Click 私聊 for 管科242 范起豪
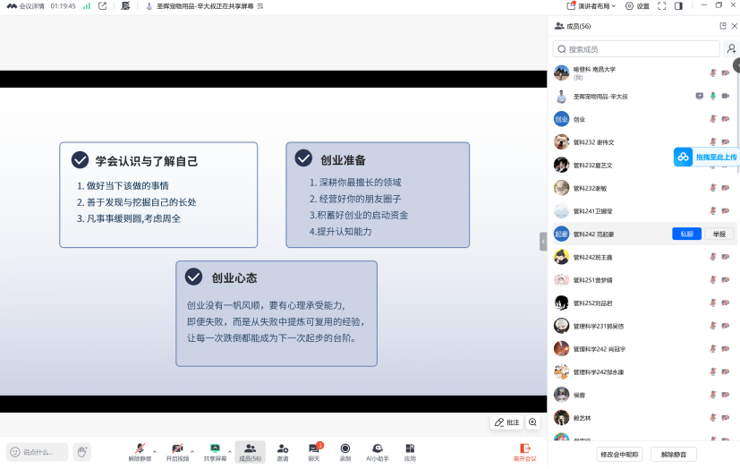 (686, 234)
